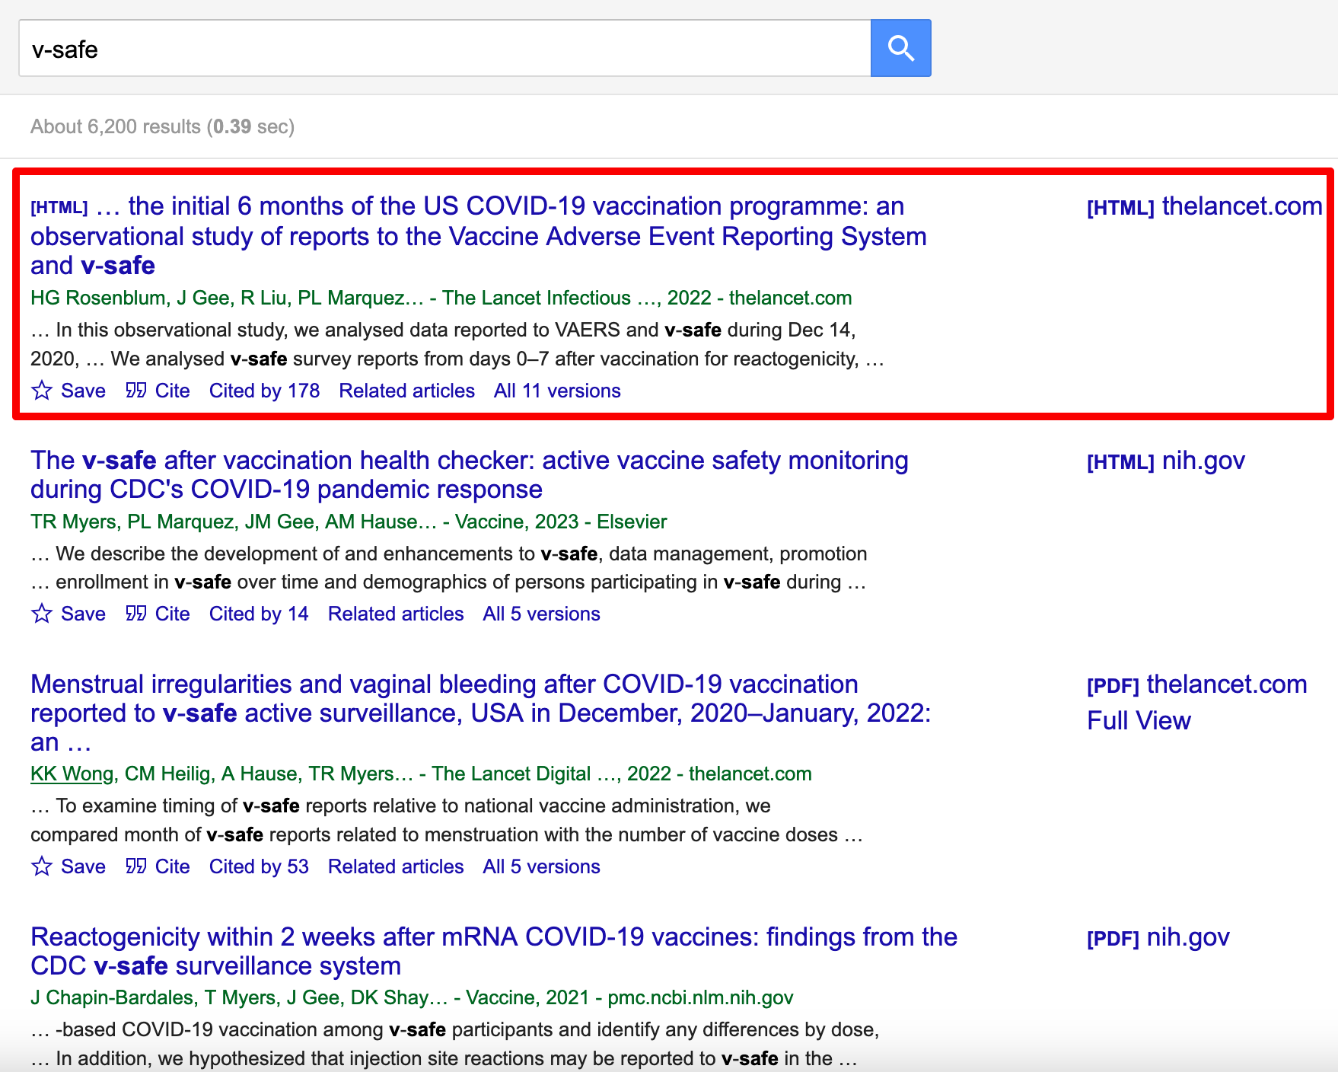Open Menstrual irregularities and vaginal bleeding title
This screenshot has width=1338, height=1072.
481,713
